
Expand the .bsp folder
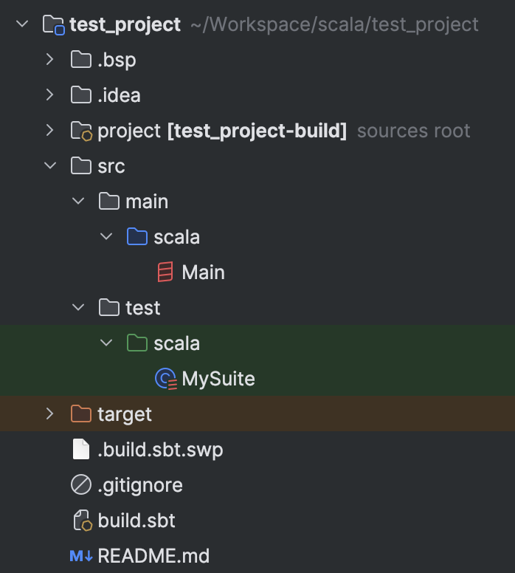[50, 60]
